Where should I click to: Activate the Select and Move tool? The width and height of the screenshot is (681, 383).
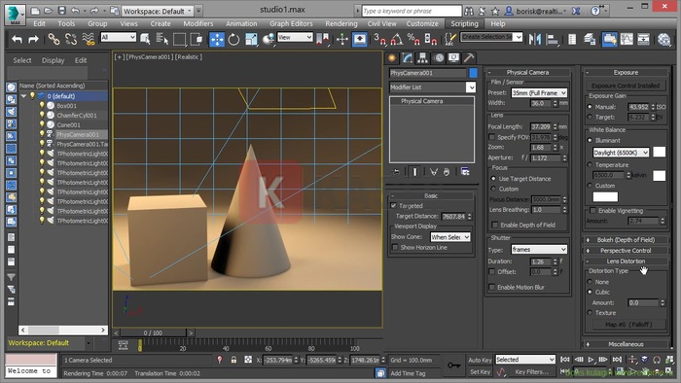click(217, 40)
